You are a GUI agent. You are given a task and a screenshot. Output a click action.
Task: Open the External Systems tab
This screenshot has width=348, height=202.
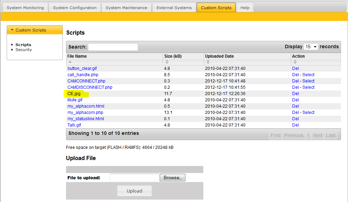pyautogui.click(x=174, y=8)
